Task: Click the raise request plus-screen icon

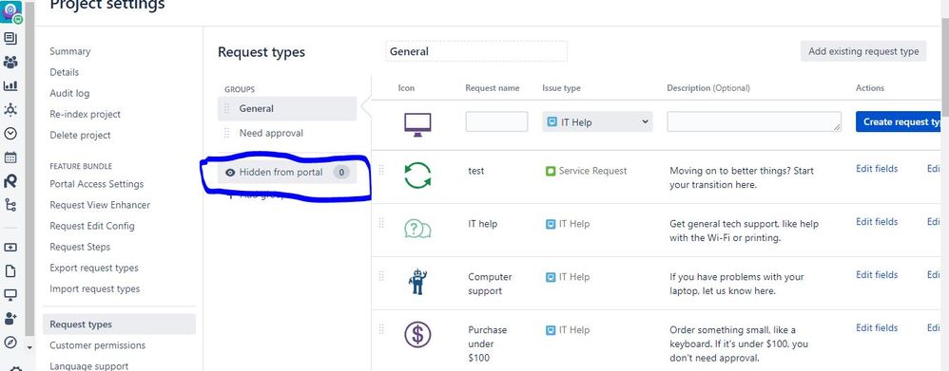Action: [10, 248]
